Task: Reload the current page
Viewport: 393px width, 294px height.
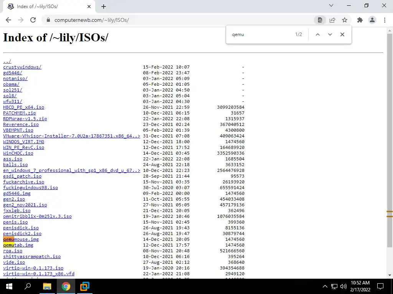Action: click(33, 20)
